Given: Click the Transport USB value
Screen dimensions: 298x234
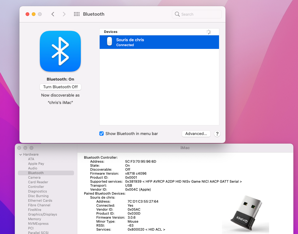Looking at the screenshot, I should (x=128, y=185).
